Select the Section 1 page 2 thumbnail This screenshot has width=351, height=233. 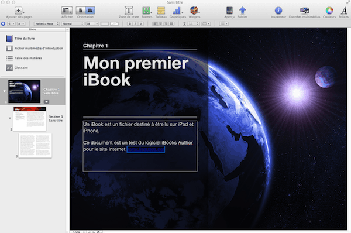pyautogui.click(x=30, y=119)
